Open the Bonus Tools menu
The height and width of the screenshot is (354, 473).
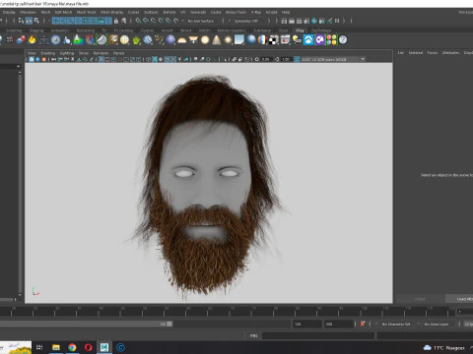tap(236, 12)
